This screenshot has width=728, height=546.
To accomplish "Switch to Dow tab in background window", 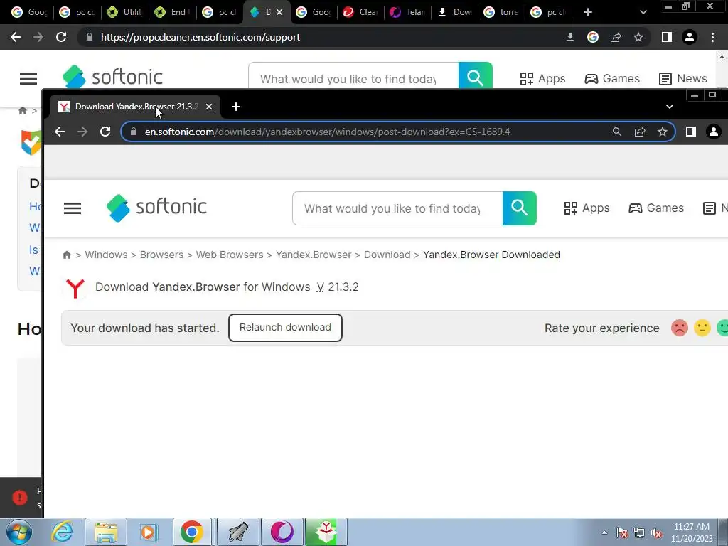I will (454, 12).
